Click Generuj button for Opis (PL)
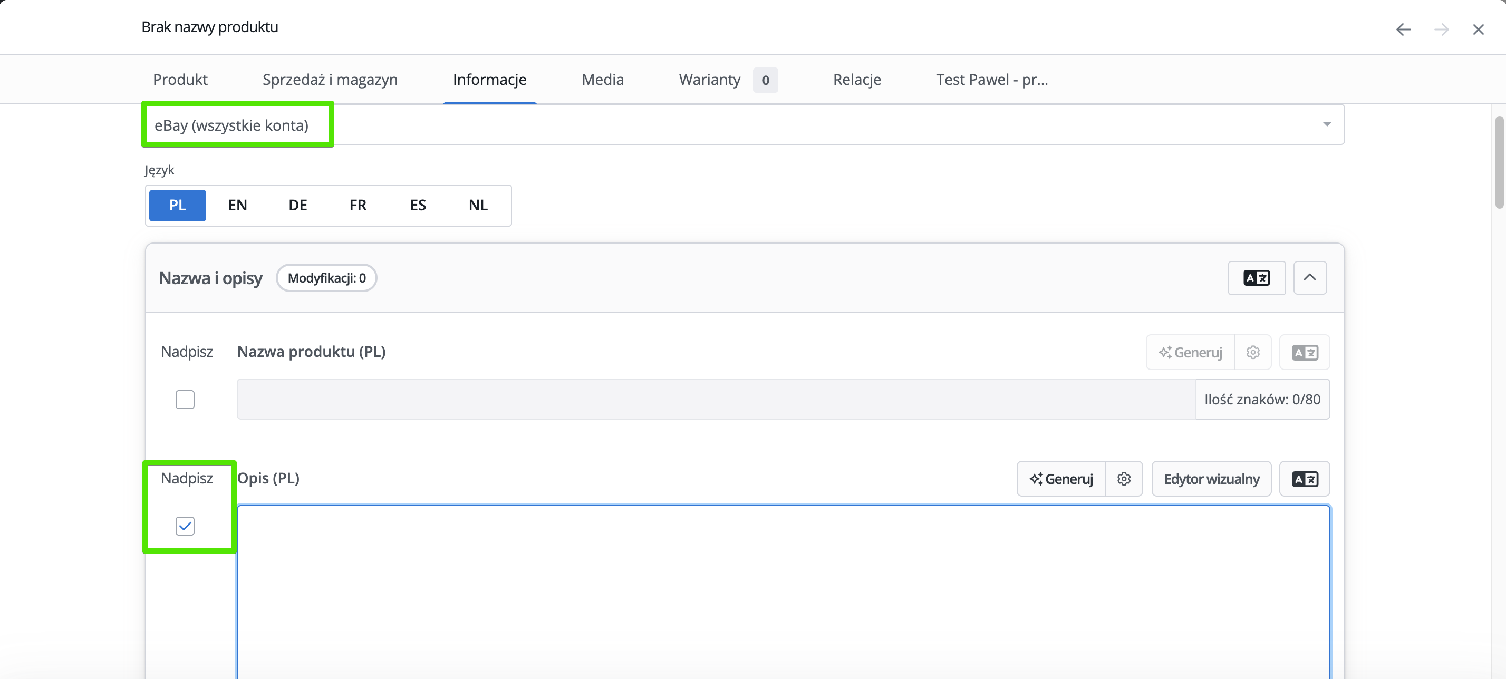Viewport: 1506px width, 679px height. 1061,479
